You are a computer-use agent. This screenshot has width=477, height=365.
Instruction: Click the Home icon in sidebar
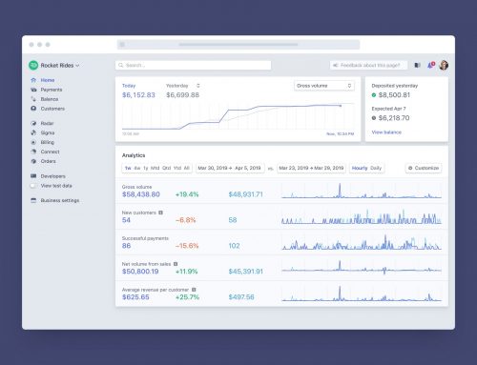(x=33, y=80)
